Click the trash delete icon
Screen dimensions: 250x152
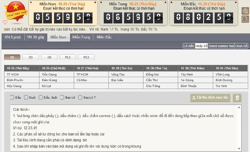(237, 98)
